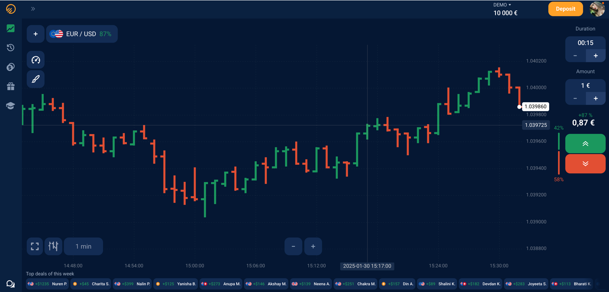Open the finances coins icon
The height and width of the screenshot is (292, 609).
coord(10,67)
